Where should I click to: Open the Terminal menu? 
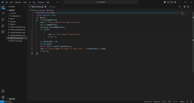coord(41,2)
